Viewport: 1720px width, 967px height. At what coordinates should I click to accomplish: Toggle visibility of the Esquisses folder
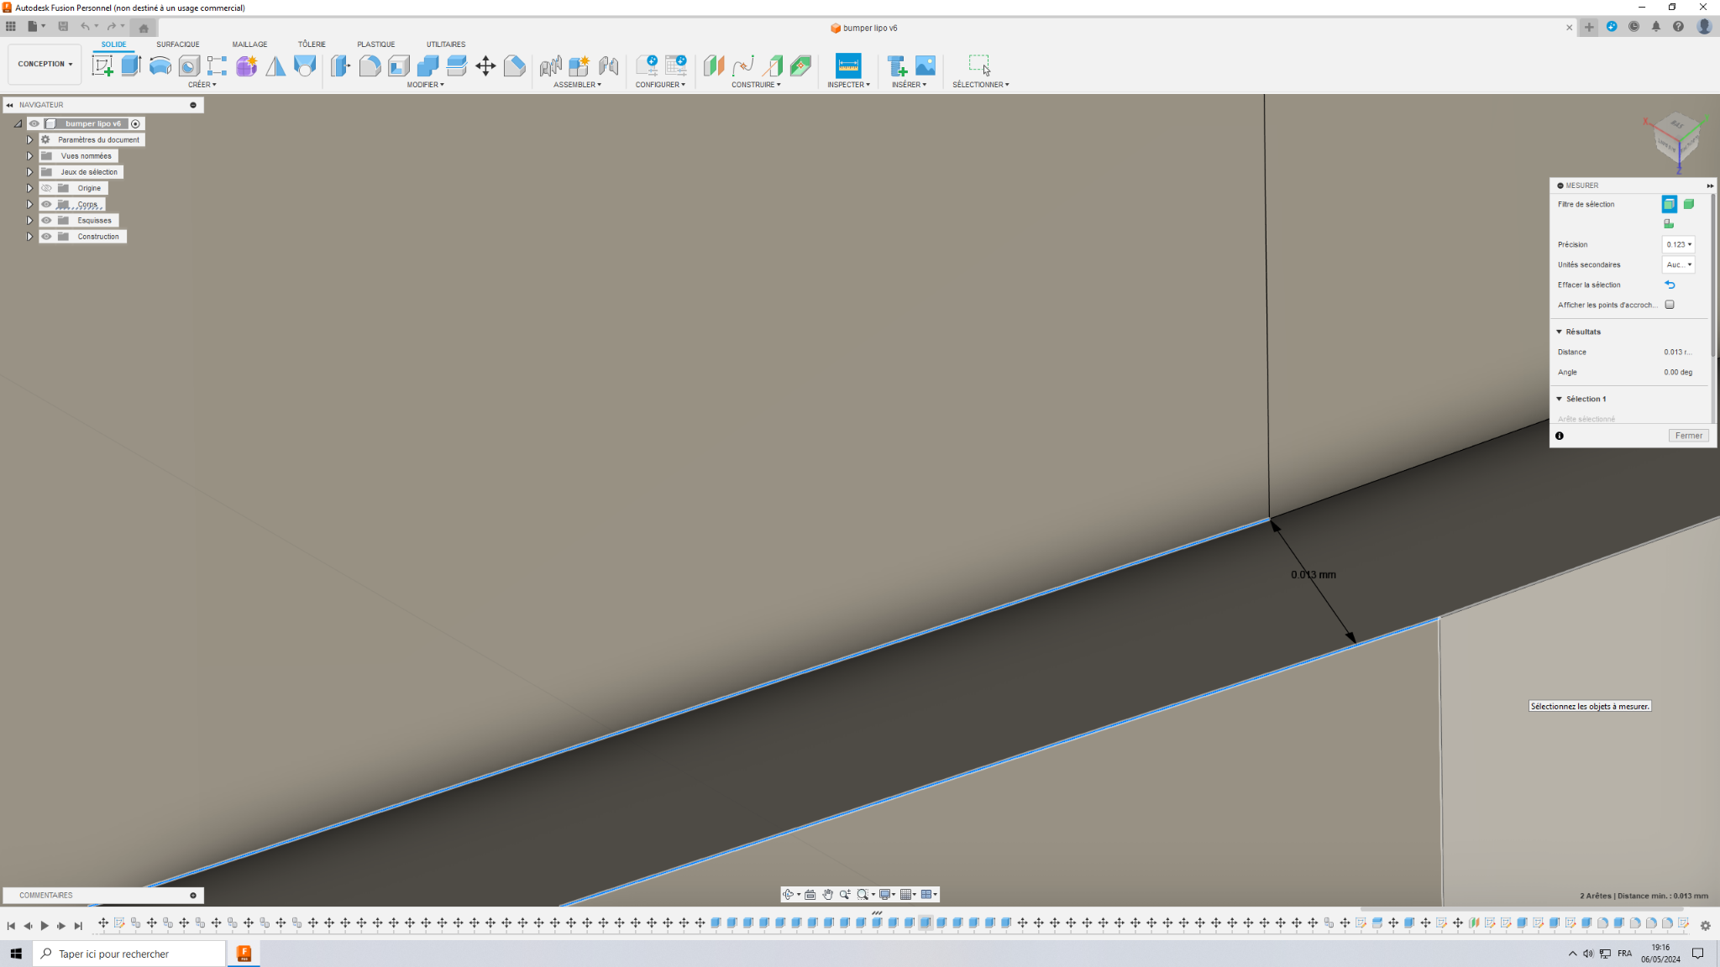tap(47, 221)
